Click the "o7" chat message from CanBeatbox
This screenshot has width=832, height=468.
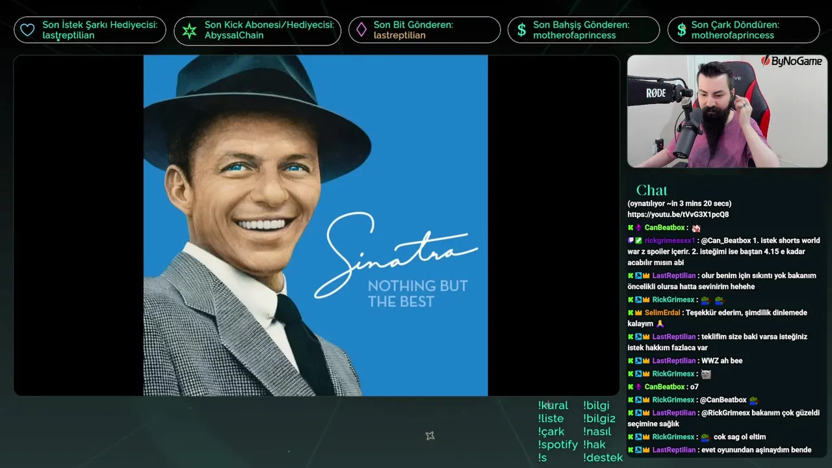[x=694, y=387]
